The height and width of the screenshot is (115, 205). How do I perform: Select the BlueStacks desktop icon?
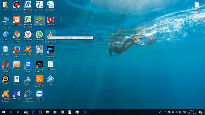click(39, 21)
